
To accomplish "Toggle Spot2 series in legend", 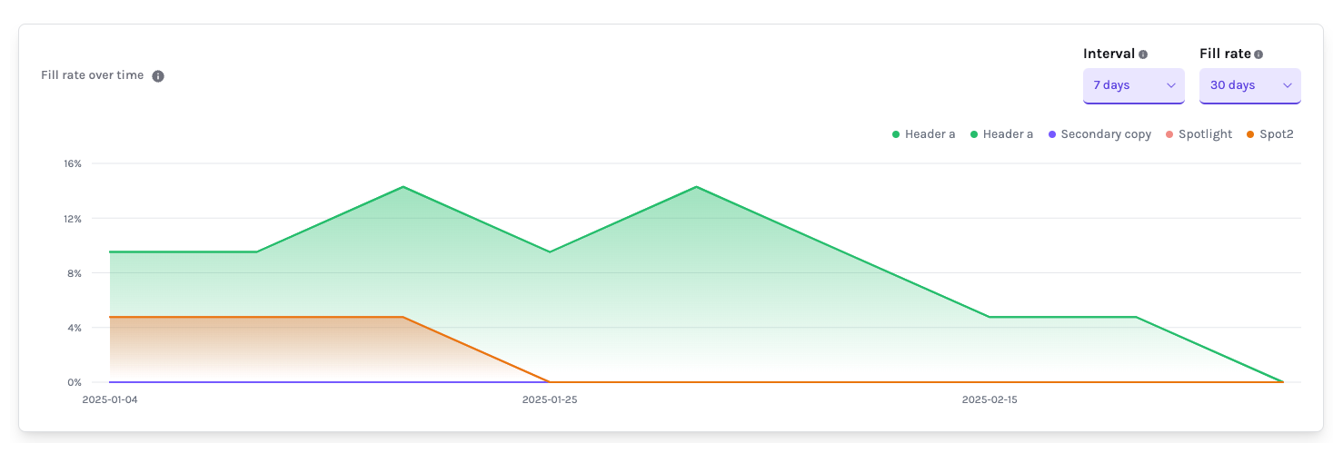I will [x=1269, y=134].
